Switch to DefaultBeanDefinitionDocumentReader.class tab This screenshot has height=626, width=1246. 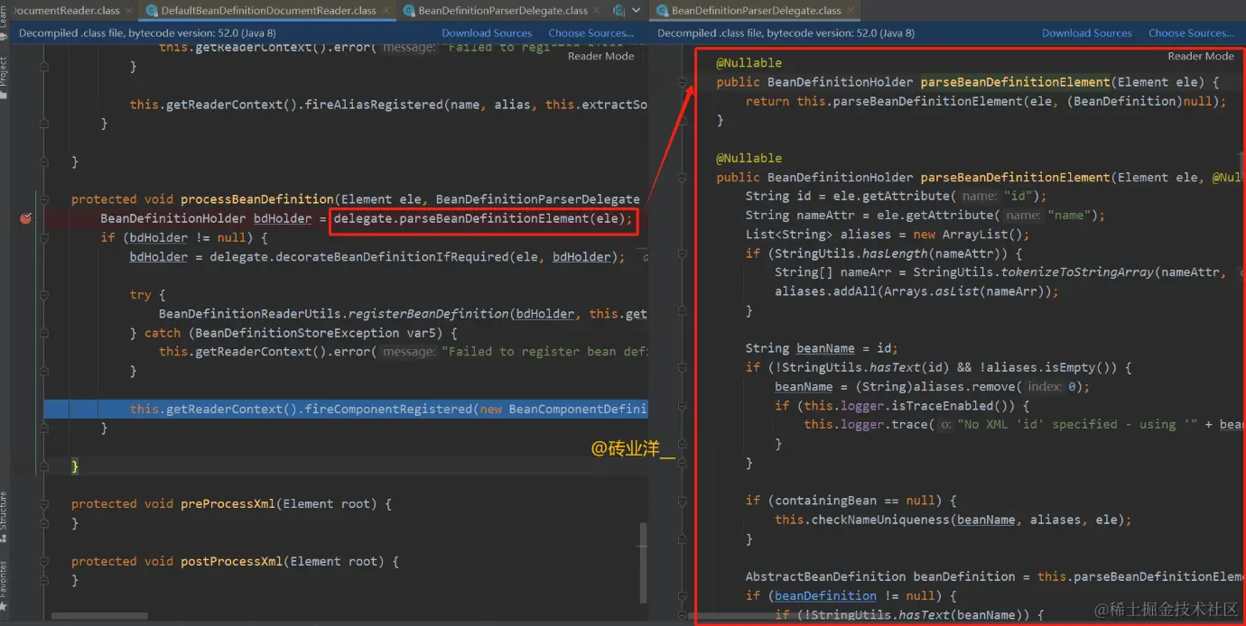tap(268, 11)
